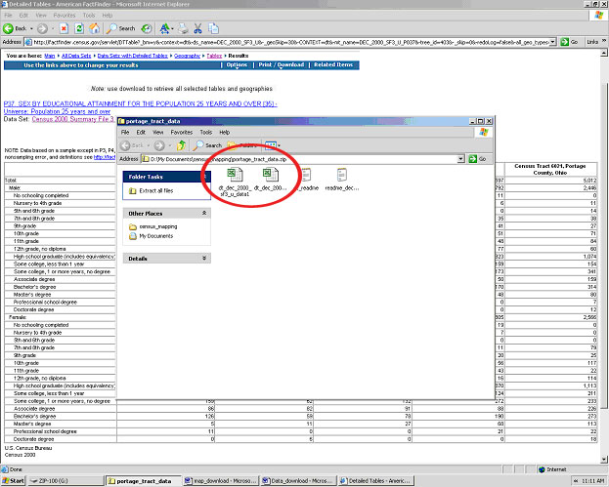Screen dimensions: 609x487
Task: Follow the Tables breadcrumb link
Action: (214, 56)
